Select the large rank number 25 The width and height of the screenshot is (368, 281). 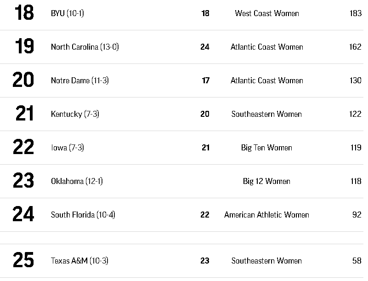tap(23, 261)
